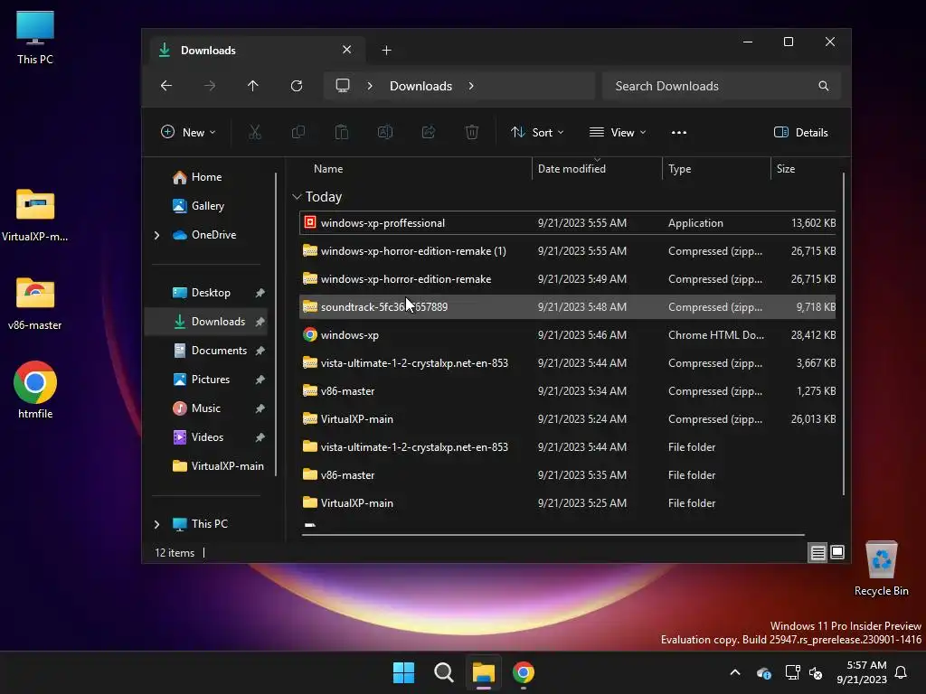This screenshot has width=926, height=694.
Task: Sort by the Type column header
Action: point(716,169)
